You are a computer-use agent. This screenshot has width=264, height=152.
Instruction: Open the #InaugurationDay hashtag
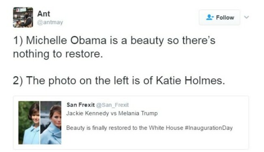[209, 128]
